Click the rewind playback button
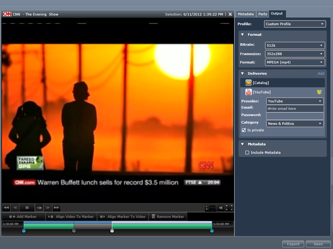333x249 pixels. coord(6,208)
